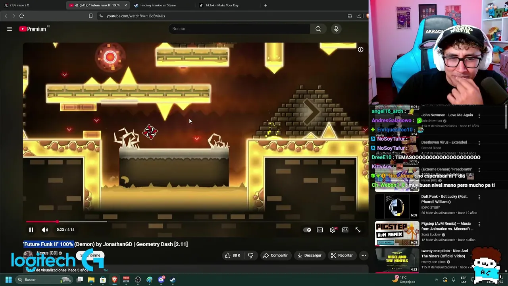The height and width of the screenshot is (286, 508).
Task: Go to the YouTube Premium home logo
Action: click(33, 29)
